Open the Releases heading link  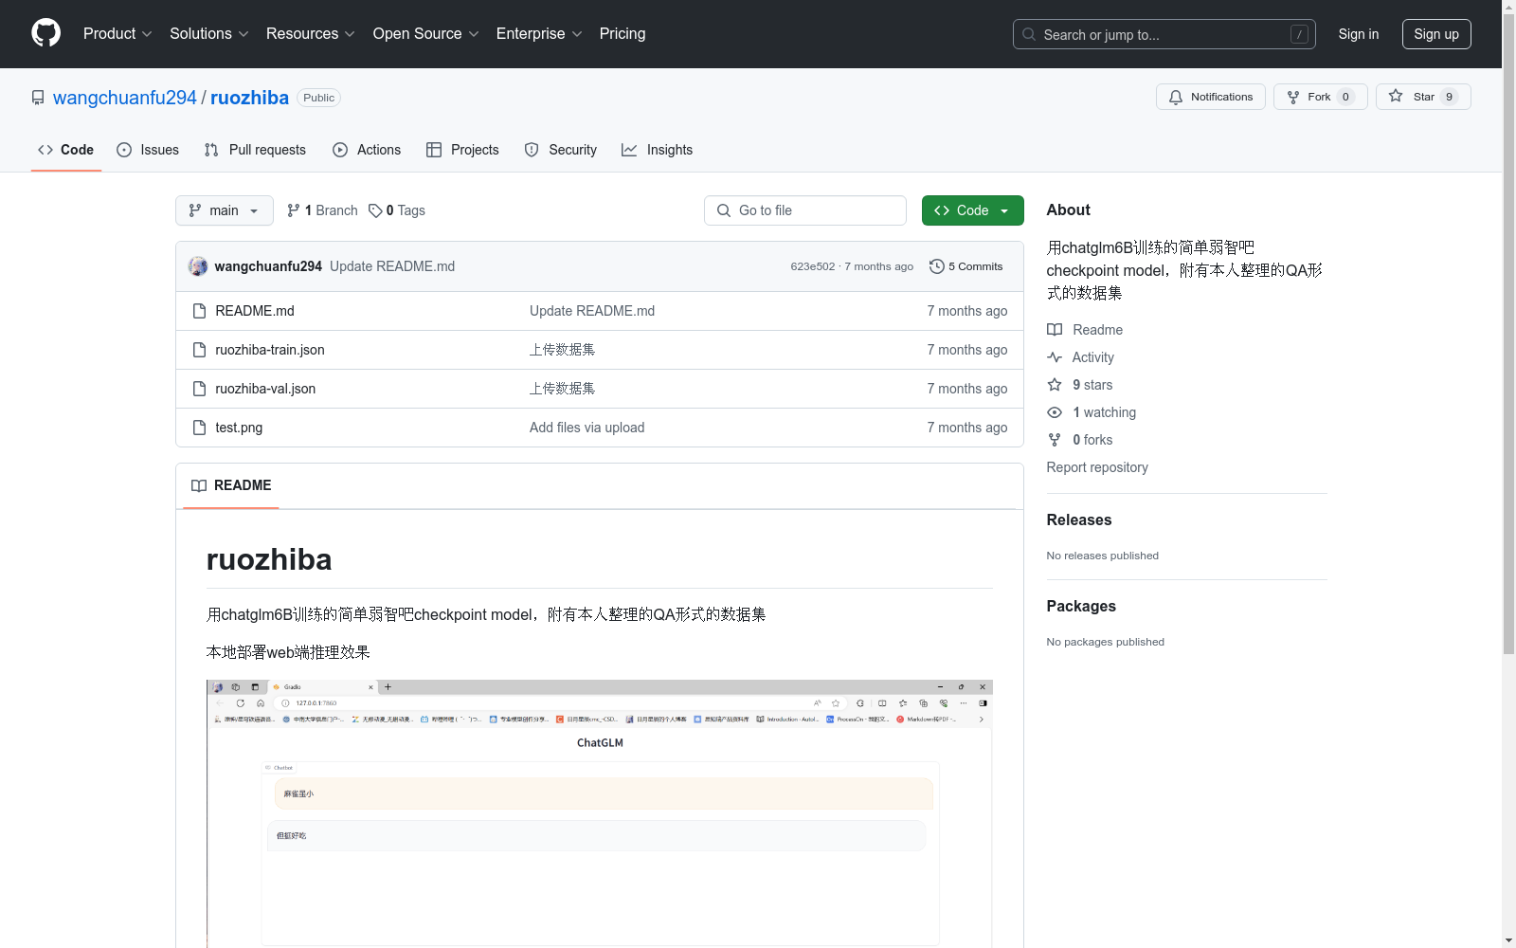(1079, 520)
